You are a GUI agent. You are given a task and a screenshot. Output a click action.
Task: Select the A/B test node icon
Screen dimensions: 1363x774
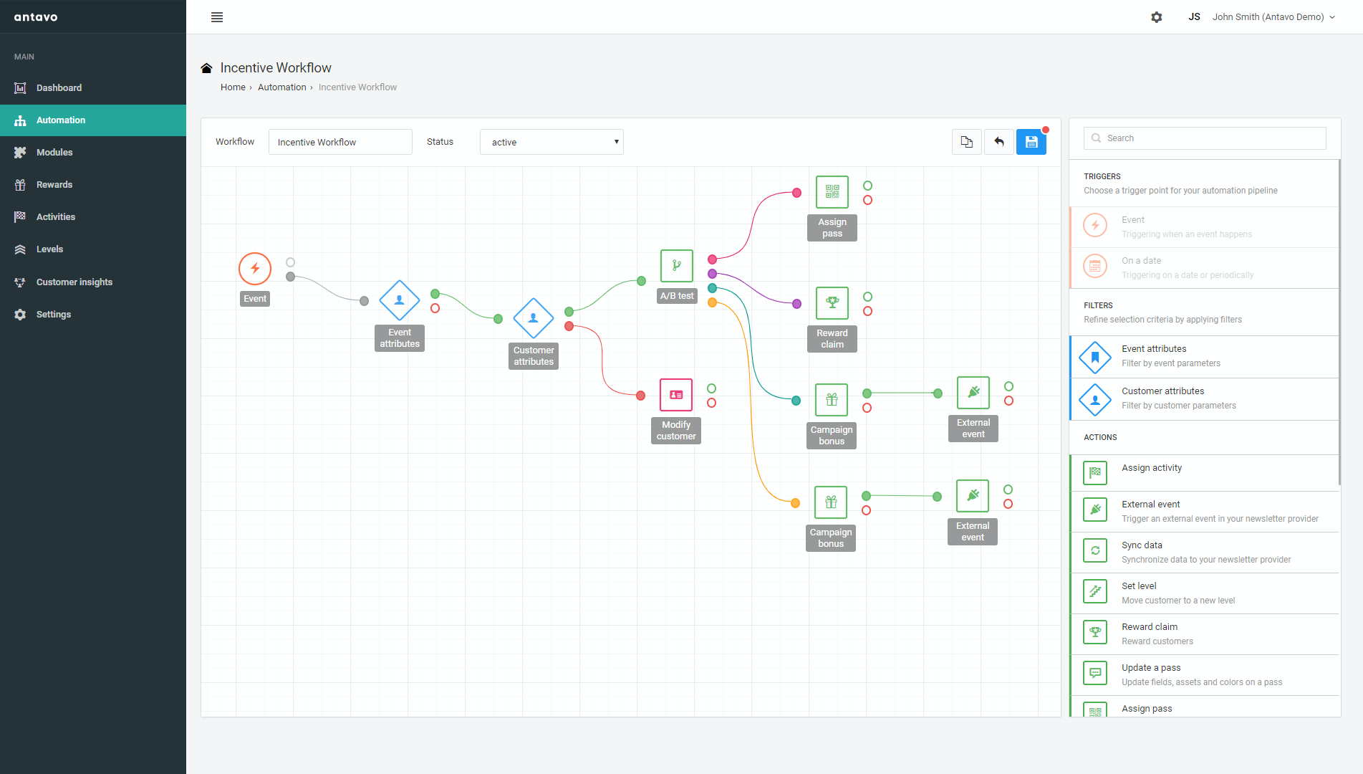677,266
